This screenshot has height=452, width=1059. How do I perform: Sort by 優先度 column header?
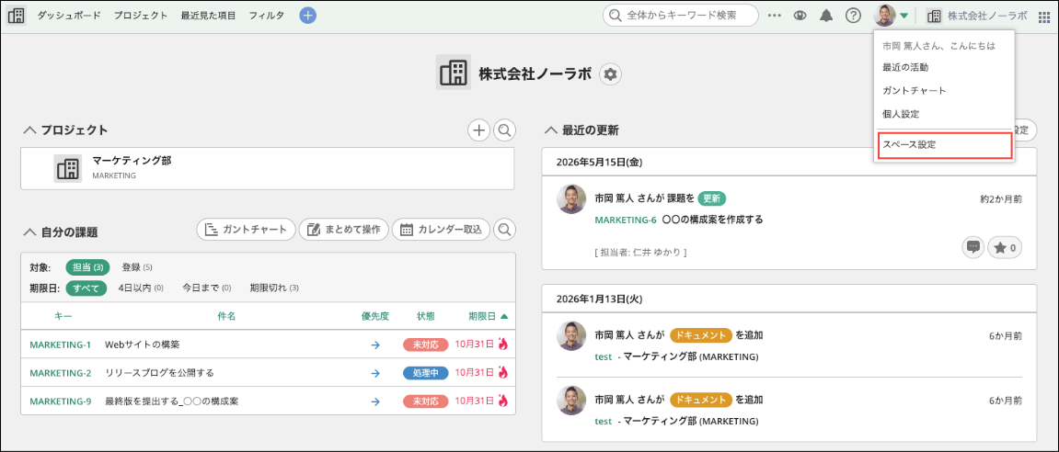point(375,316)
